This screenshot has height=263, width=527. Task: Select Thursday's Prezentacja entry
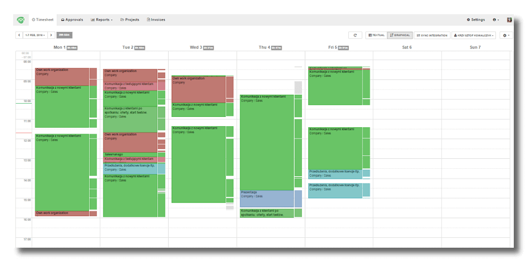pyautogui.click(x=267, y=199)
